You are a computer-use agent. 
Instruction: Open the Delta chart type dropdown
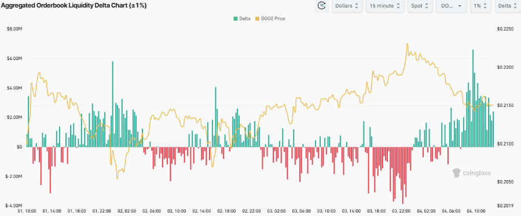coord(508,6)
